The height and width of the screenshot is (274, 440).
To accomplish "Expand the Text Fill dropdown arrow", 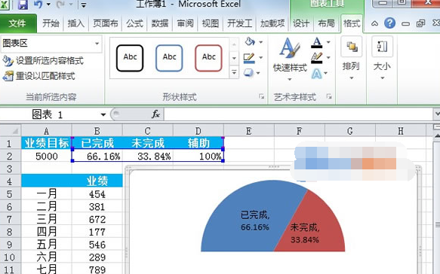I will [328, 42].
